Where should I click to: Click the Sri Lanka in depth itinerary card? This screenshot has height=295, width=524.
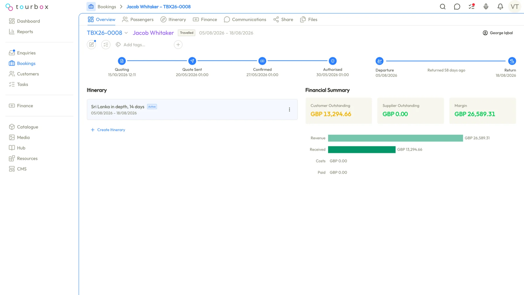192,110
